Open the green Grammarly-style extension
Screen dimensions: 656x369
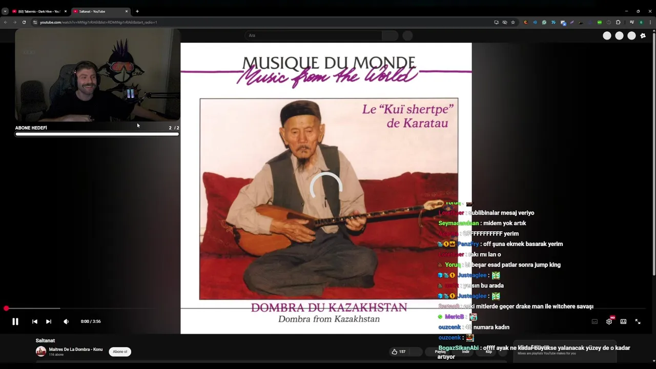(544, 22)
